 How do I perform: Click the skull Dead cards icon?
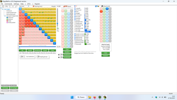click(102, 6)
